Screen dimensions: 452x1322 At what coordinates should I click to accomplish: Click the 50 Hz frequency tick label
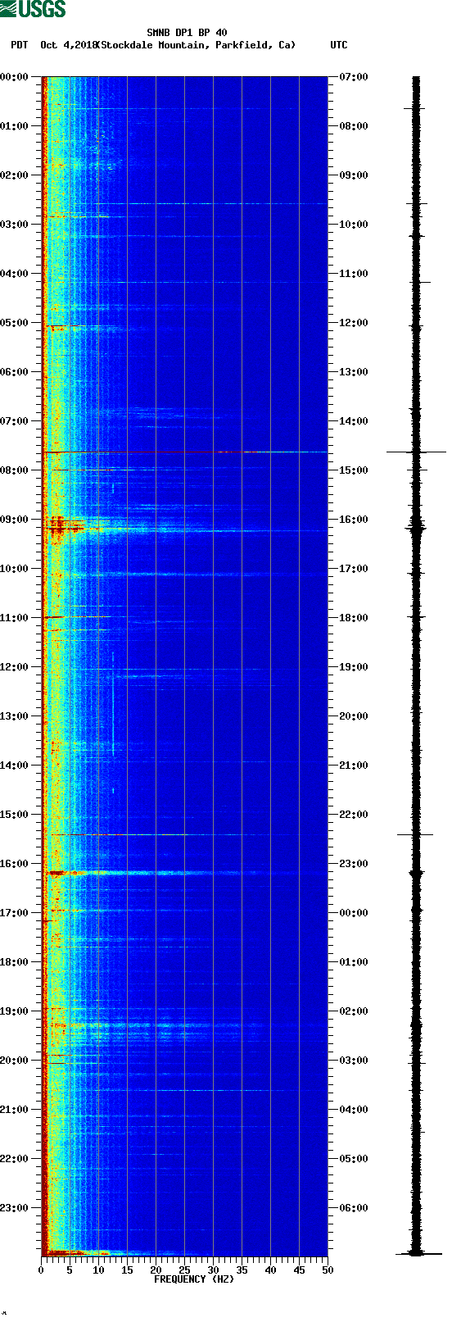tap(328, 1270)
